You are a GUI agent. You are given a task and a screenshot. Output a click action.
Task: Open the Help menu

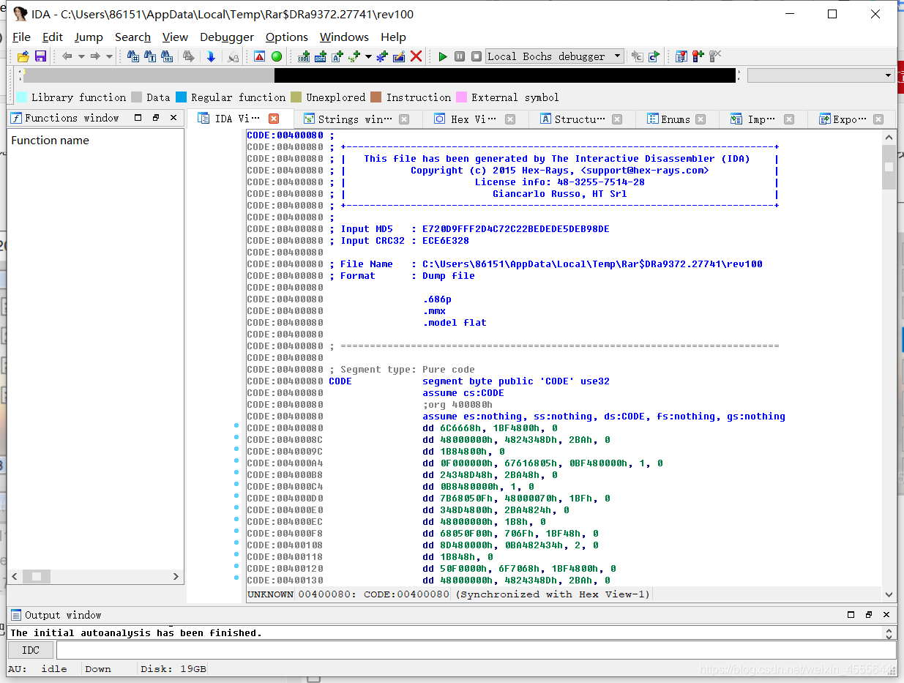(x=393, y=37)
